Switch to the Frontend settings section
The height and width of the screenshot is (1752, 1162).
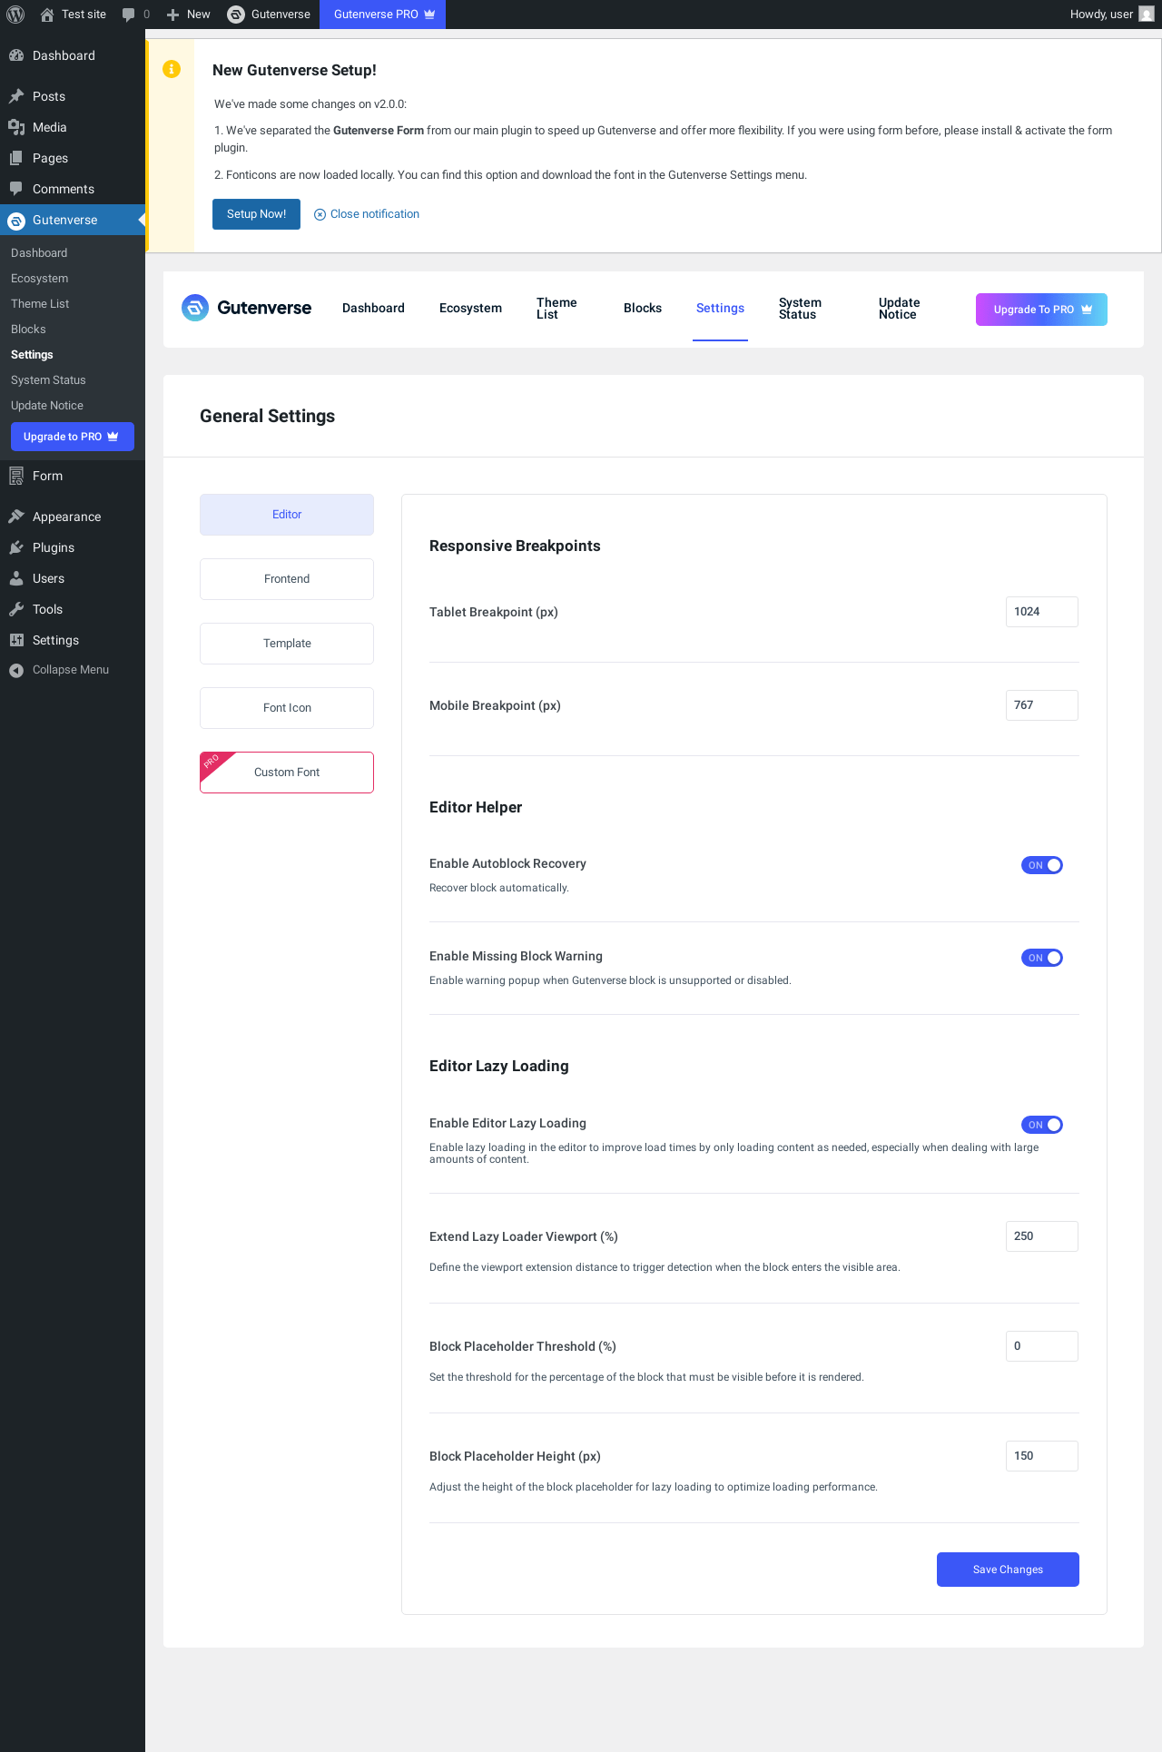287,579
